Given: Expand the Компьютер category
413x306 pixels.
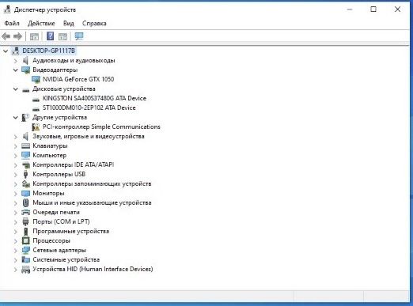Looking at the screenshot, I should click(x=15, y=156).
